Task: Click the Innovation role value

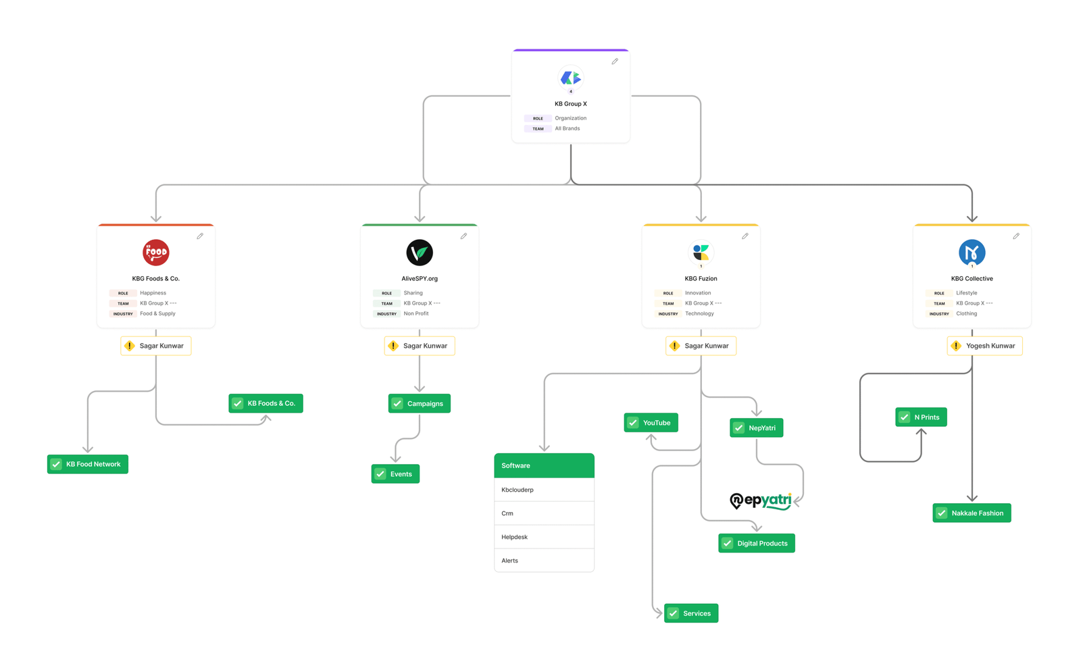Action: 698,293
